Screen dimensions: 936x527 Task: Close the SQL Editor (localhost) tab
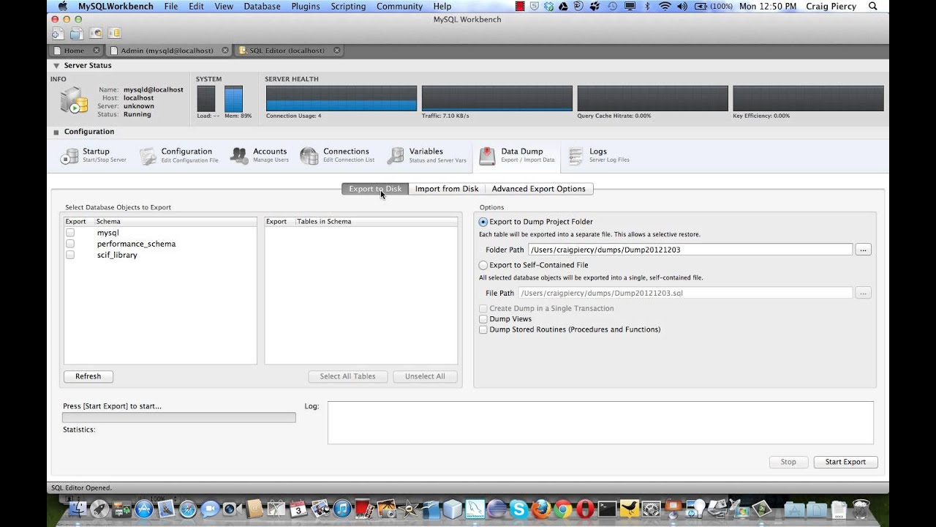[x=337, y=51]
